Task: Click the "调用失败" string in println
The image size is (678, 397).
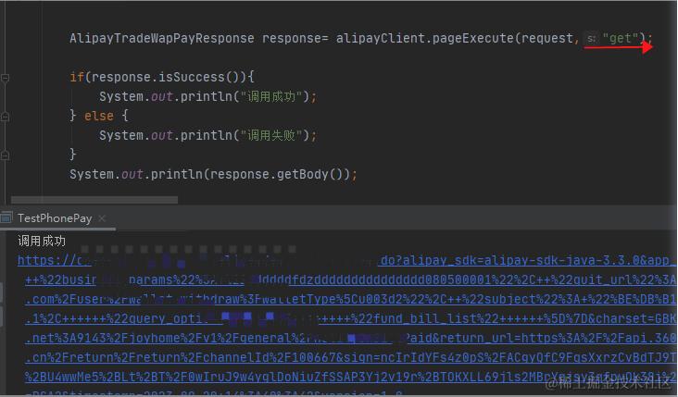Action: [271, 136]
